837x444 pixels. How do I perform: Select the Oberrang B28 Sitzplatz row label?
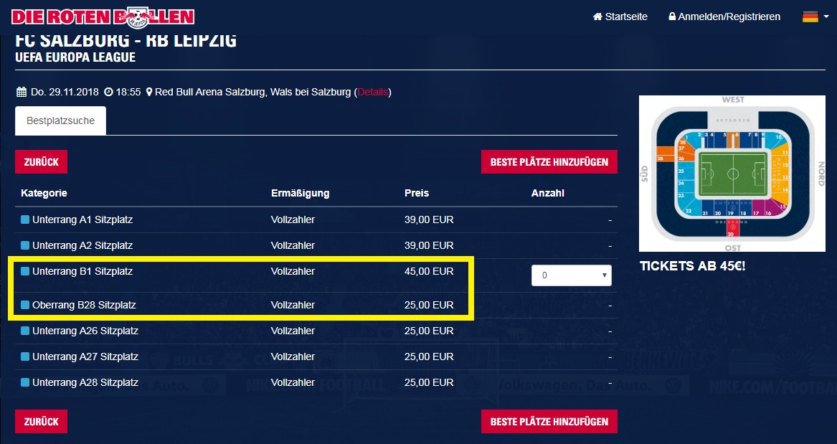[84, 305]
